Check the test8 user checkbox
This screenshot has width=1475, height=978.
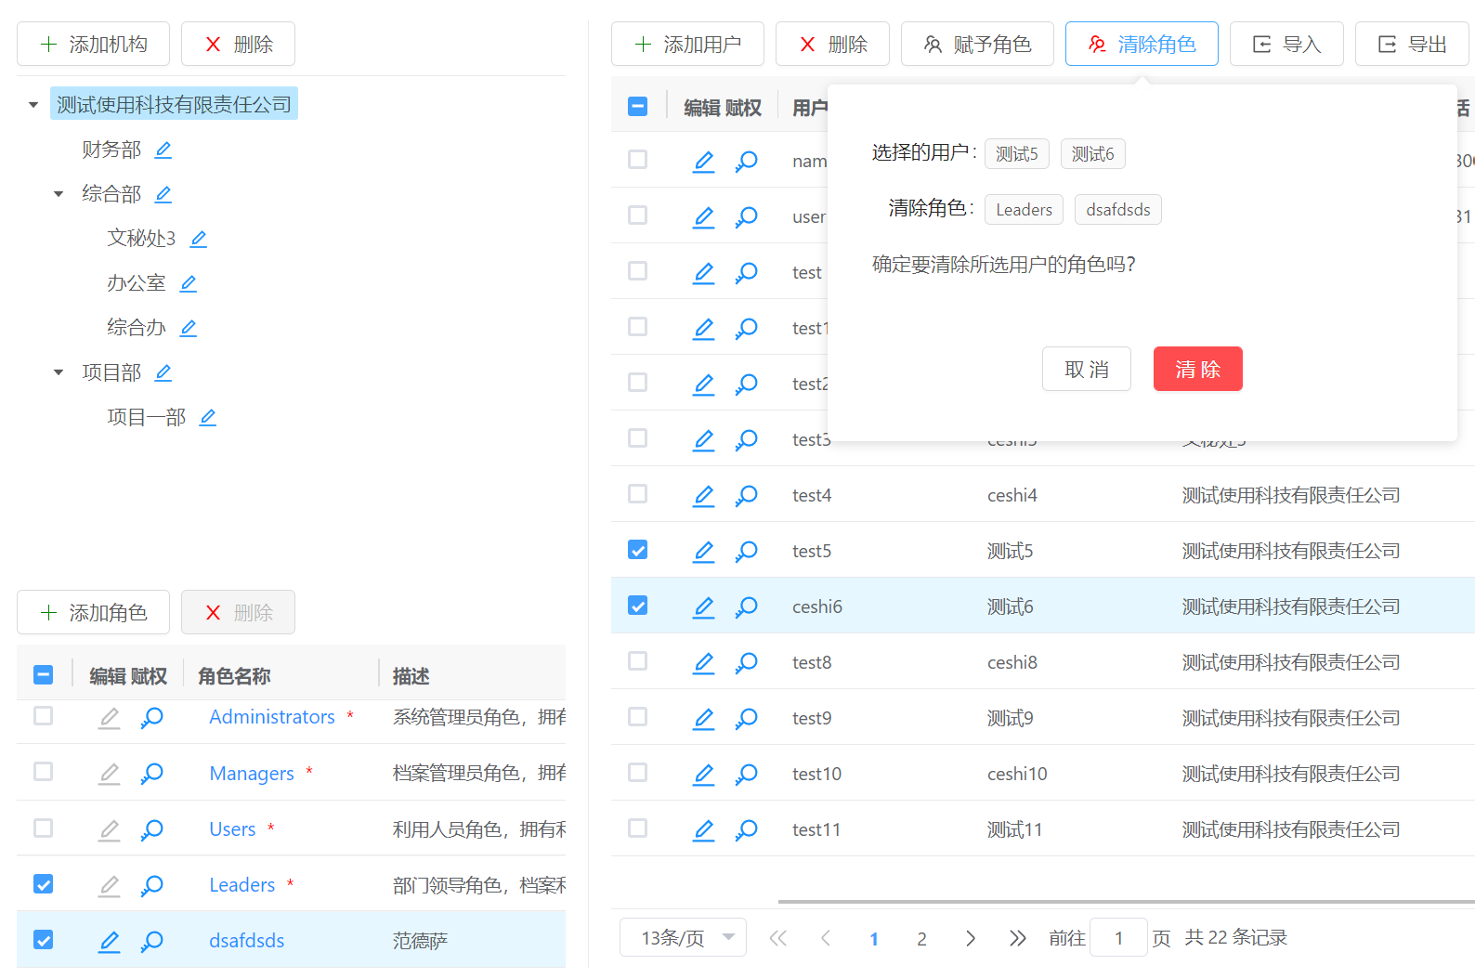tap(638, 661)
